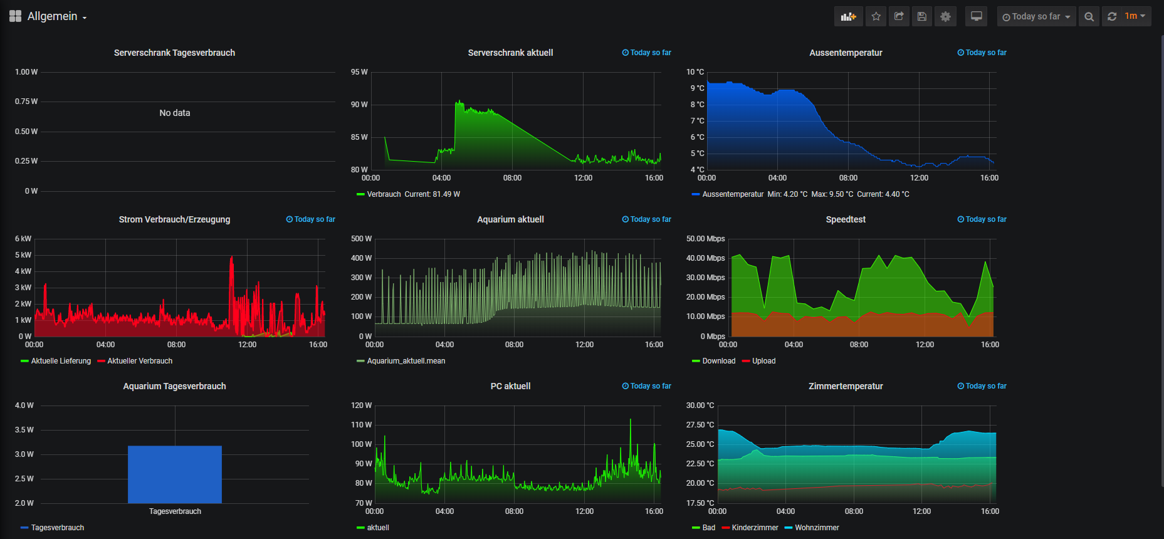Click the blue Tagesverbrauch bar in chart

tap(175, 474)
